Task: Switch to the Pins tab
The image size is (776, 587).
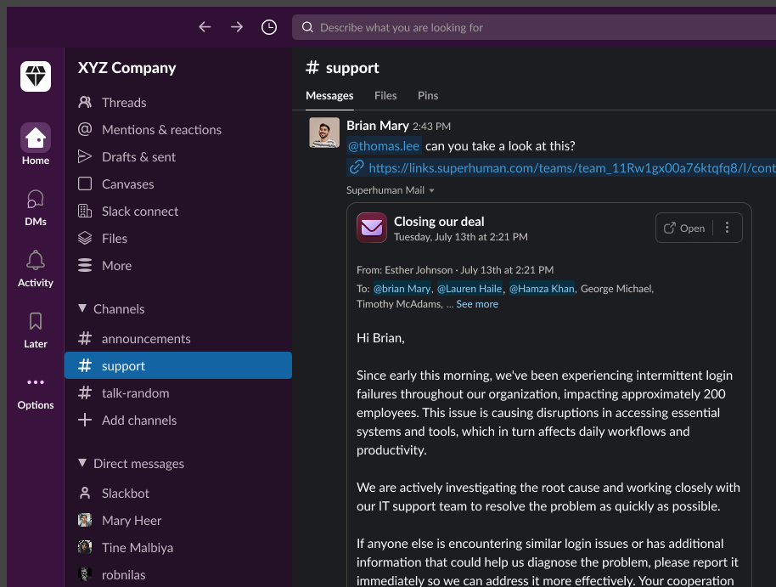Action: [x=428, y=96]
